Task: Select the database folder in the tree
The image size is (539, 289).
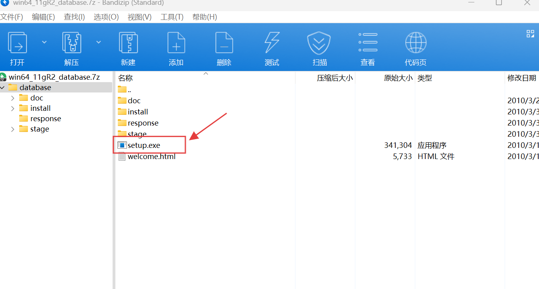Action: tap(35, 87)
